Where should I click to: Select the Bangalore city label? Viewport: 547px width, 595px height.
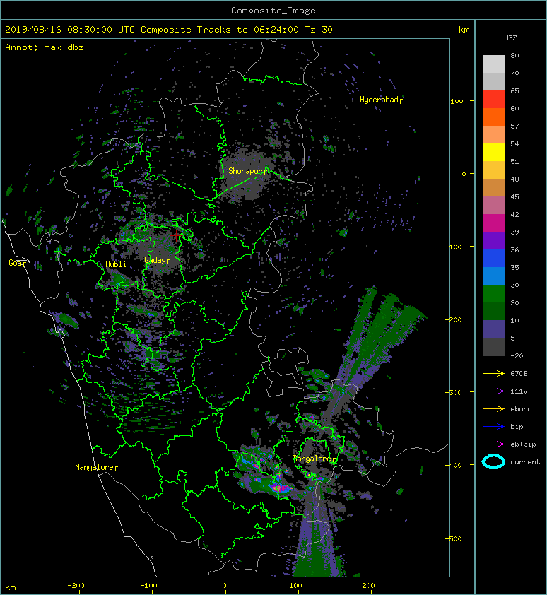tap(314, 459)
